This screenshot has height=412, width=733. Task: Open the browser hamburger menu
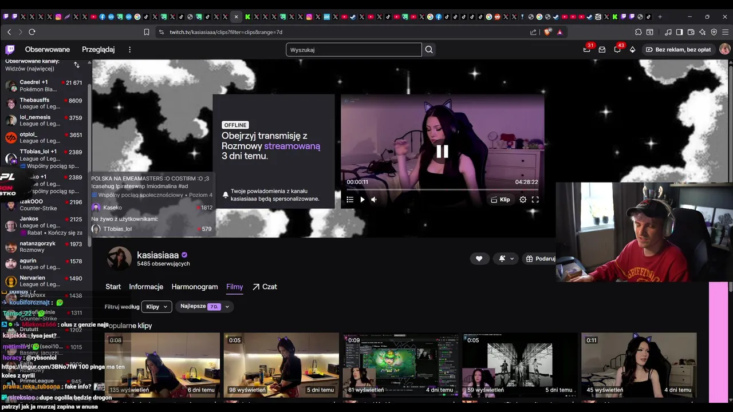click(x=725, y=32)
